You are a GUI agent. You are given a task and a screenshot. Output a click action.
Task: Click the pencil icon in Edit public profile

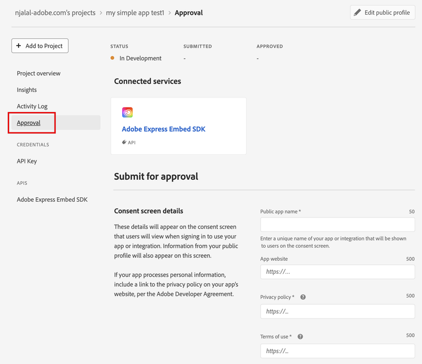click(x=357, y=12)
